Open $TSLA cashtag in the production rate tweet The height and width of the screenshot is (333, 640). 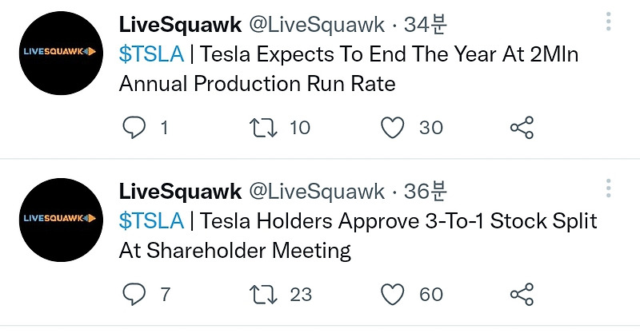151,54
